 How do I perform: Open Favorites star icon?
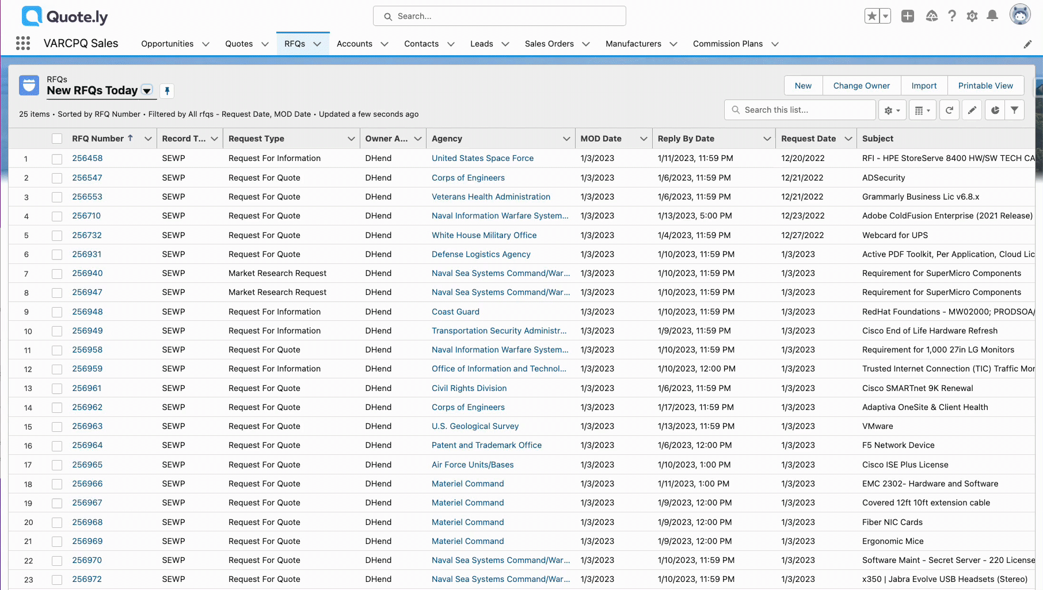(x=872, y=16)
